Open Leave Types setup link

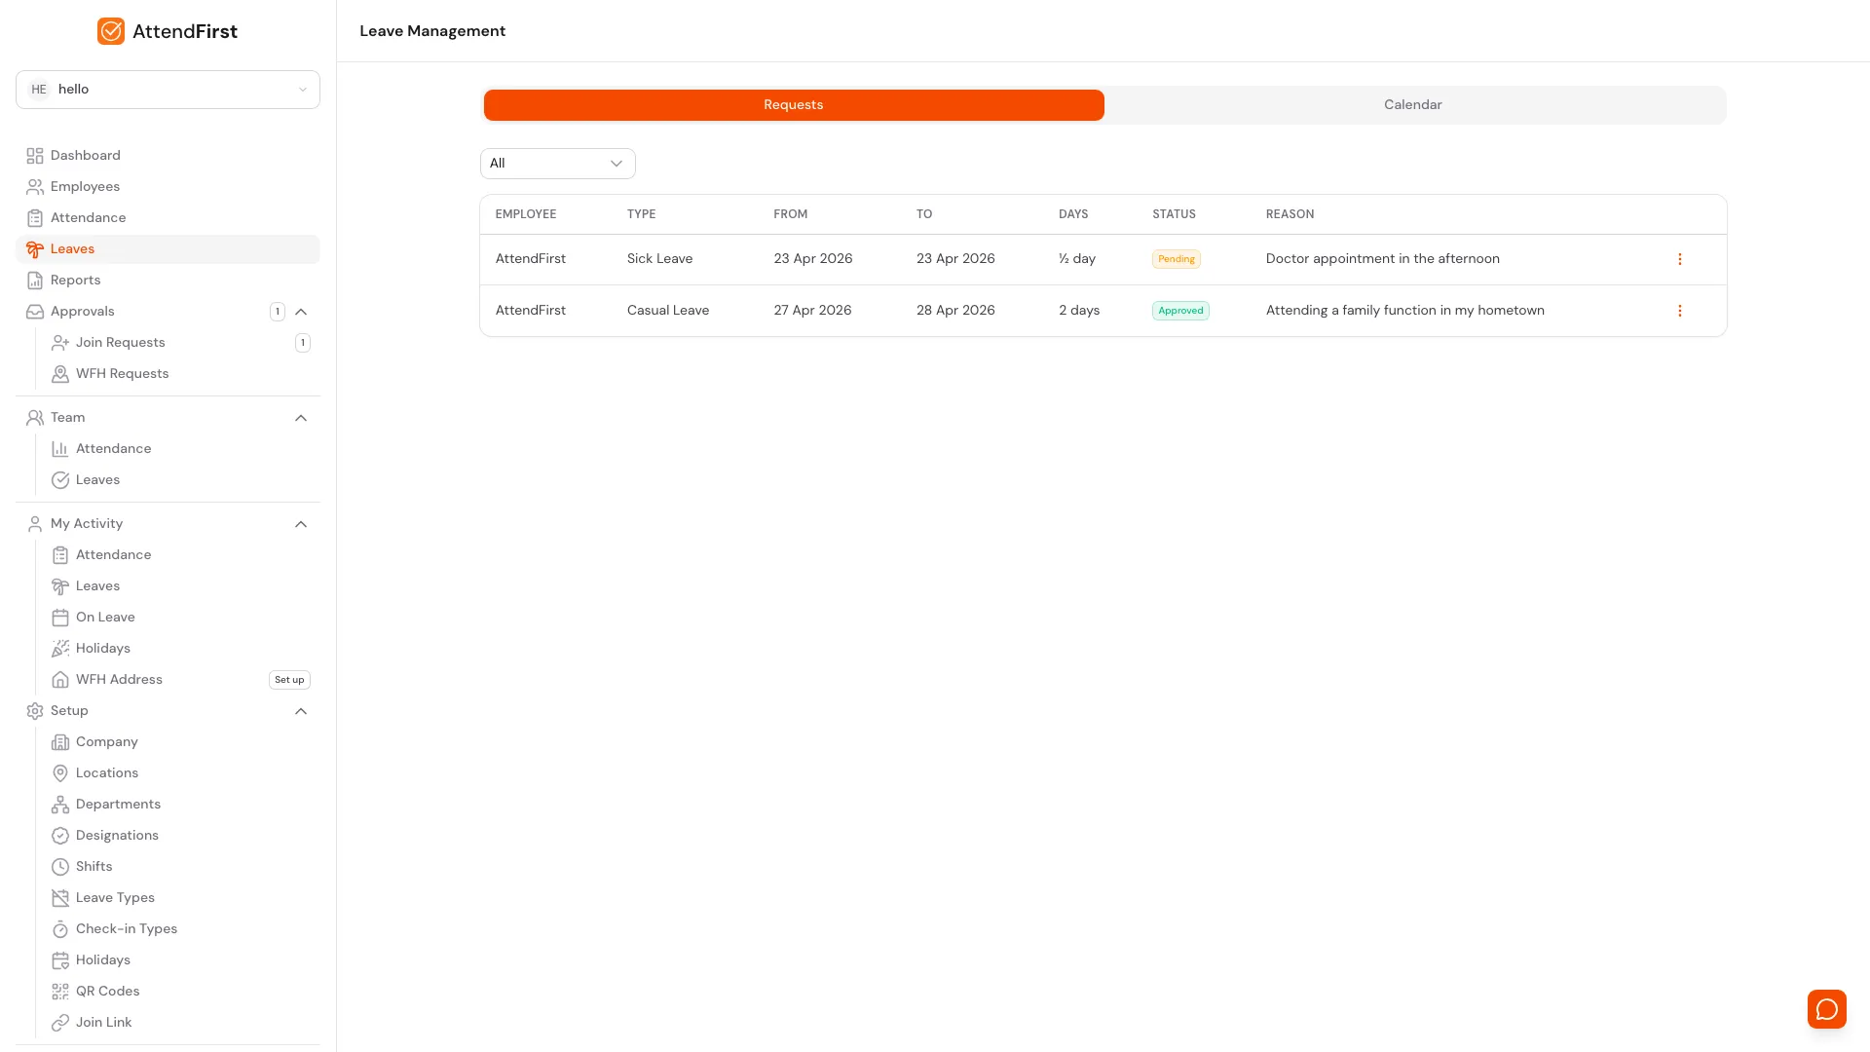point(180,898)
